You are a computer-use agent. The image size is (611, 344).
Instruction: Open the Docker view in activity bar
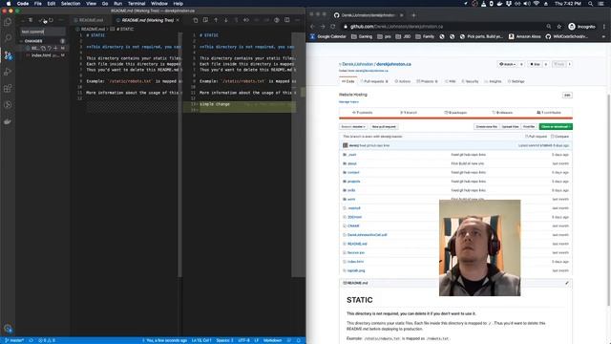[x=8, y=121]
